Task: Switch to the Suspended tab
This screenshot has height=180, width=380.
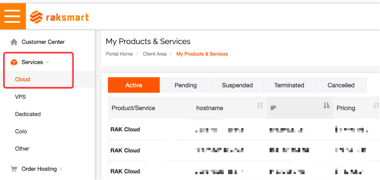Action: point(237,85)
